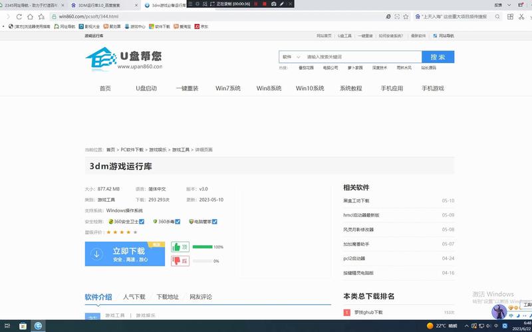The width and height of the screenshot is (532, 332).
Task: Open the hmcl启动器最新版 related link
Action: point(361,215)
